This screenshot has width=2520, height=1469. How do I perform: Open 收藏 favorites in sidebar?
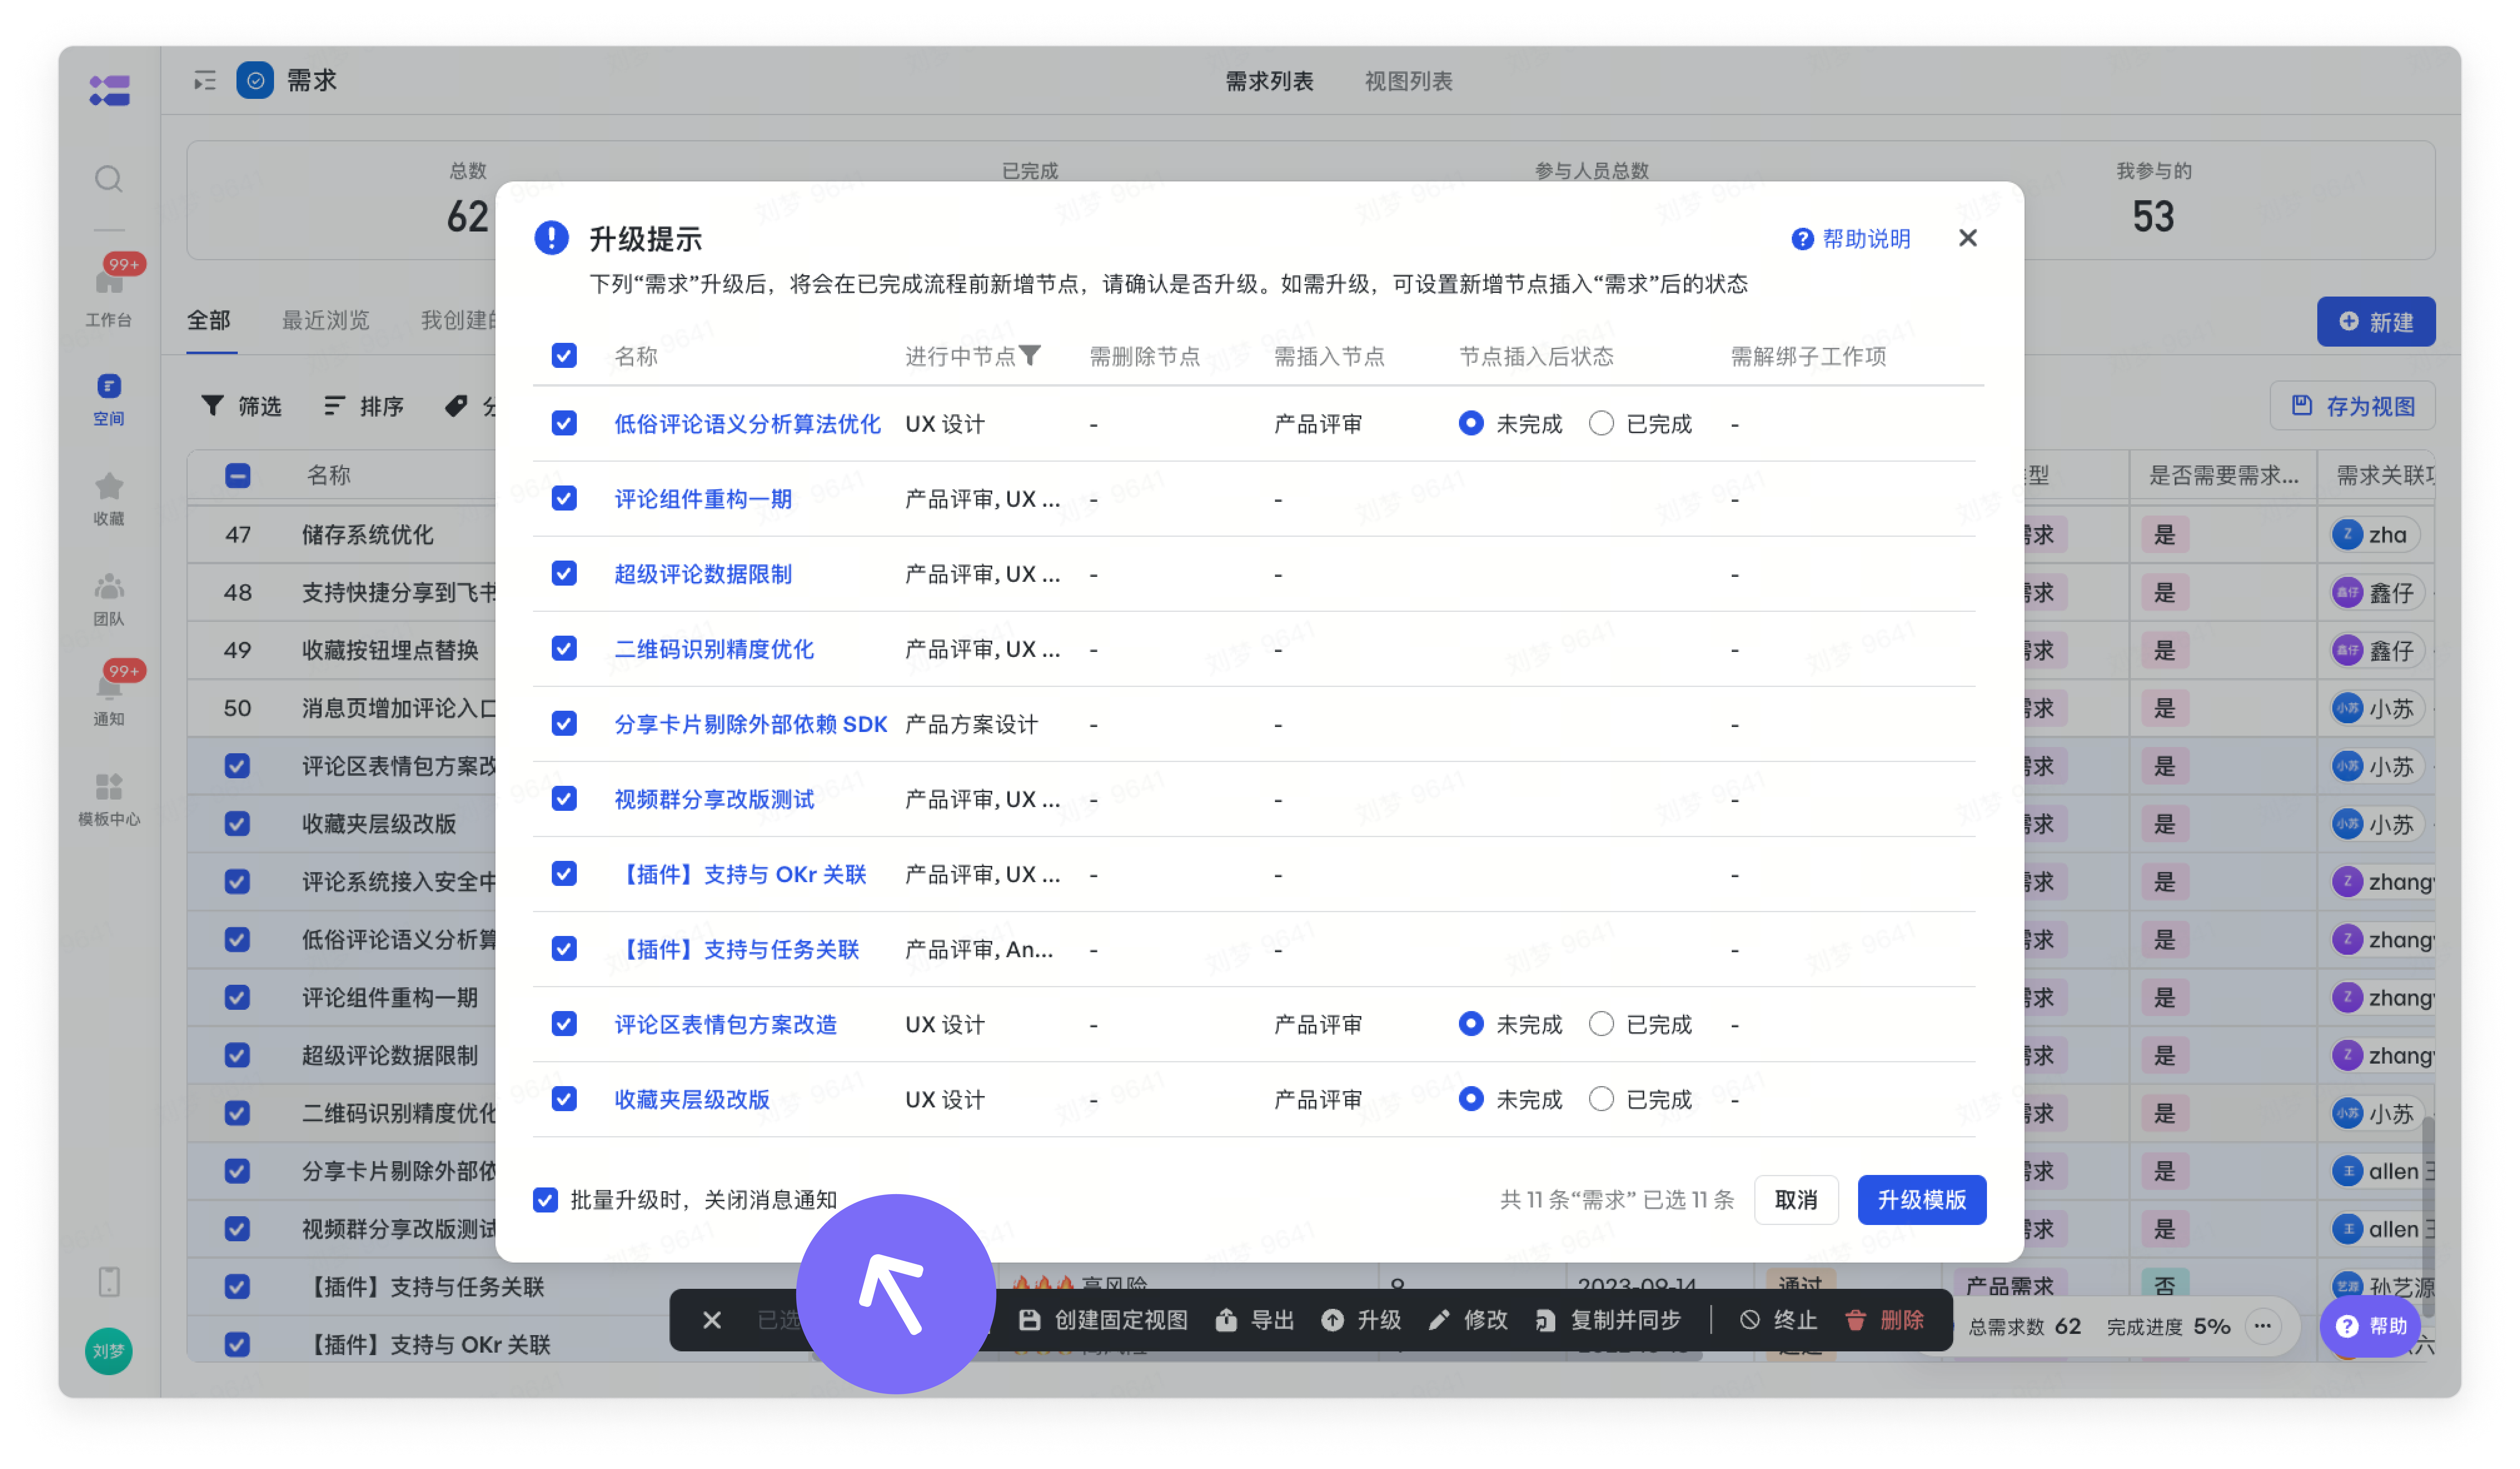(x=109, y=498)
